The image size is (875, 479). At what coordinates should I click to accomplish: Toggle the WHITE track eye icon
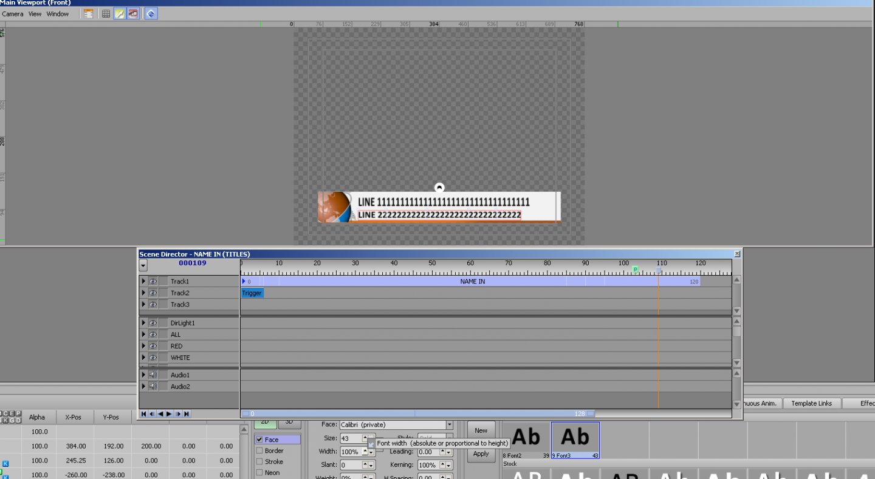click(153, 358)
